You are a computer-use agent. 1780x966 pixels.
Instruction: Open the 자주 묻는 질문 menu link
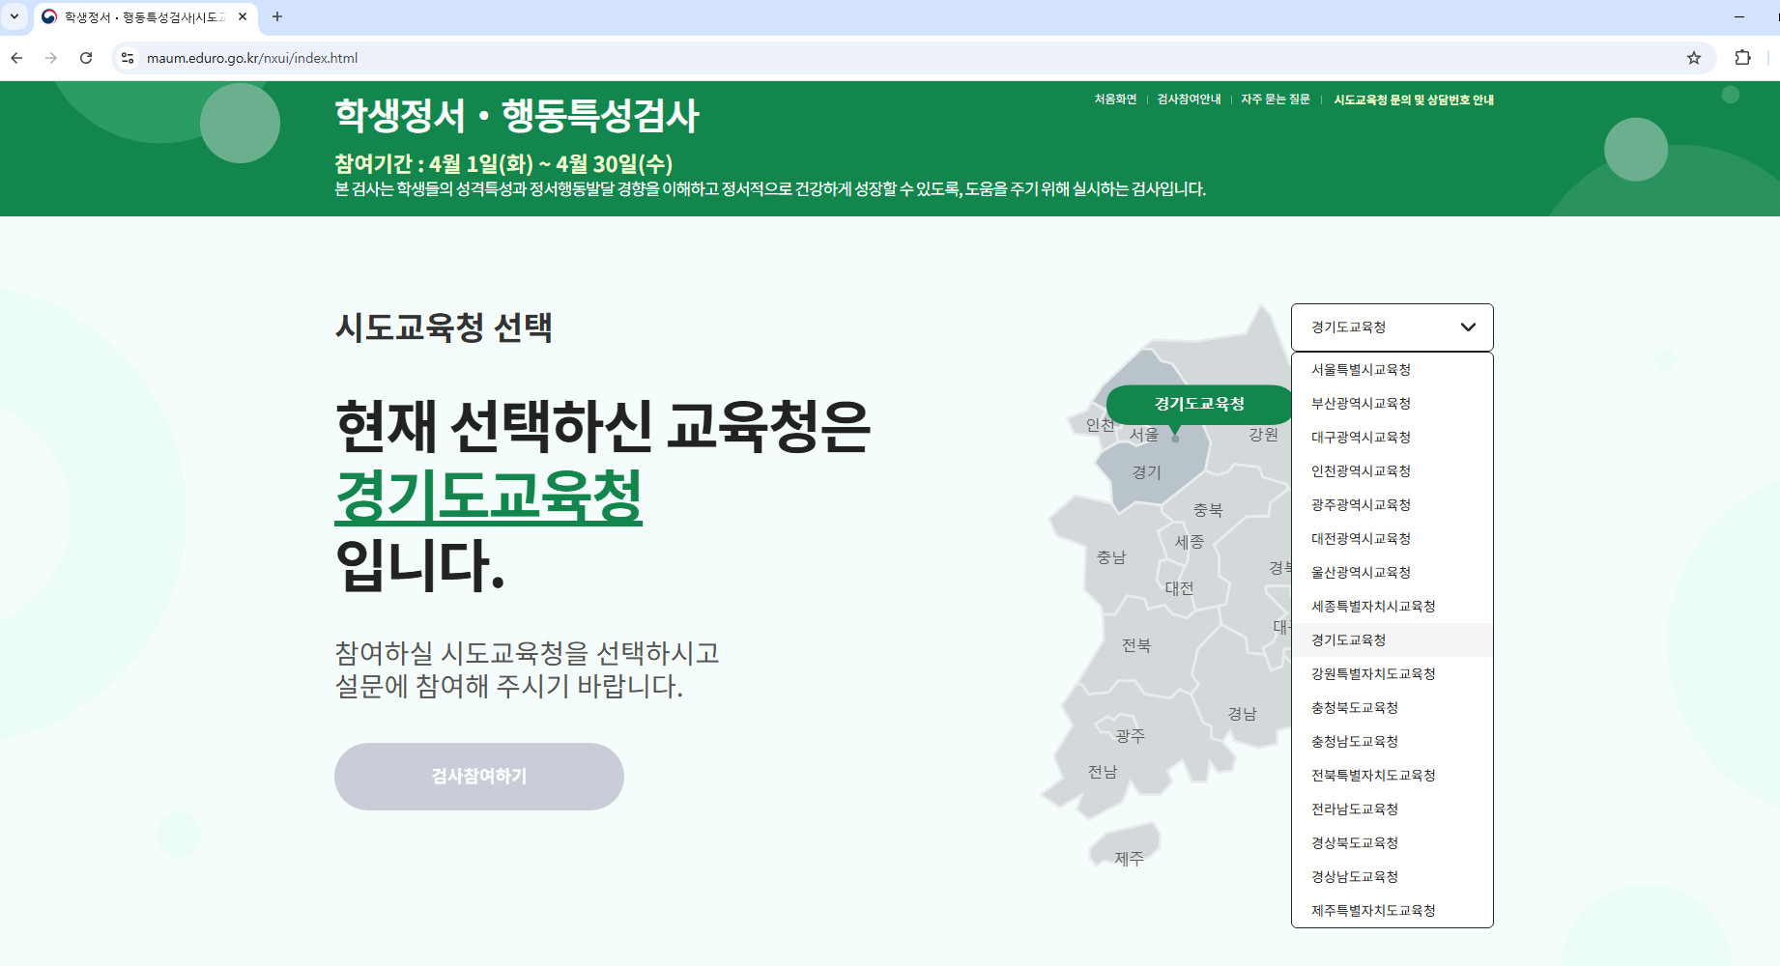click(x=1276, y=99)
